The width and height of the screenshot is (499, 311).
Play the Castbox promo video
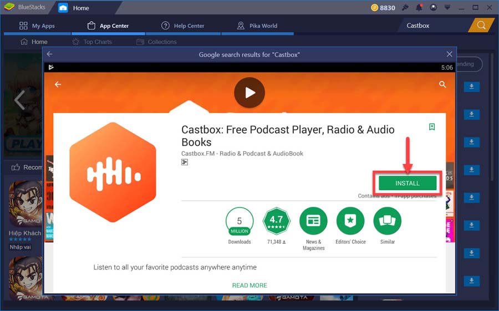(249, 93)
